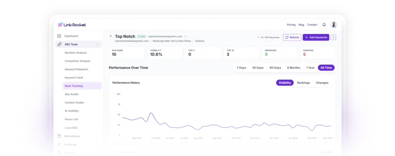Click Newburgh, New York location text
This screenshot has height=156, width=395.
click(172, 41)
